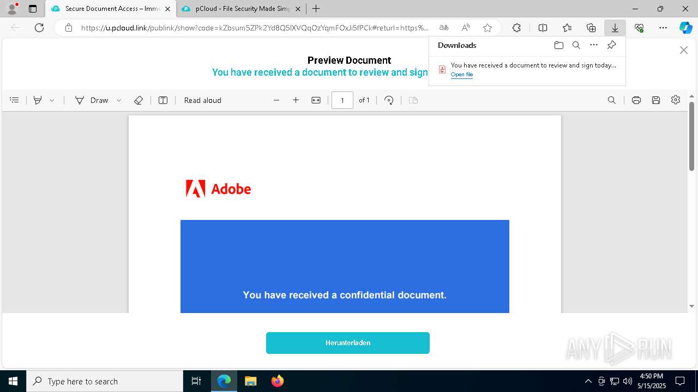This screenshot has height=392, width=698.
Task: Expand the highlight tool options chevron
Action: point(52,100)
